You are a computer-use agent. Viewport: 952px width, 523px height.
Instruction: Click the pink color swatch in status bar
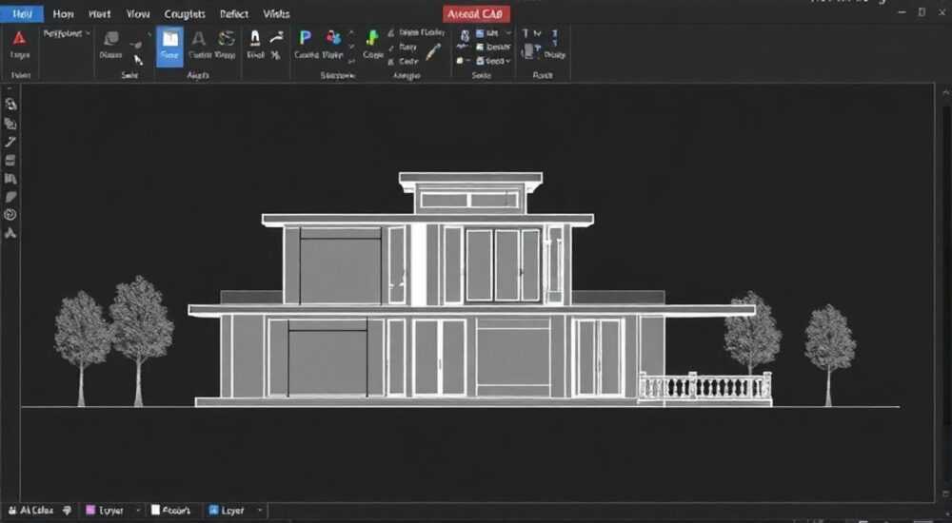pos(90,511)
